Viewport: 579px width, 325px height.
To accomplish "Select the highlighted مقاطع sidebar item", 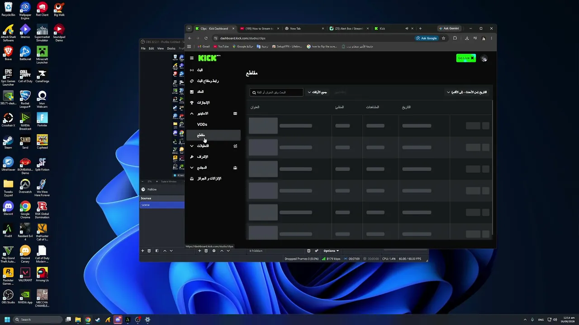I will click(x=214, y=135).
